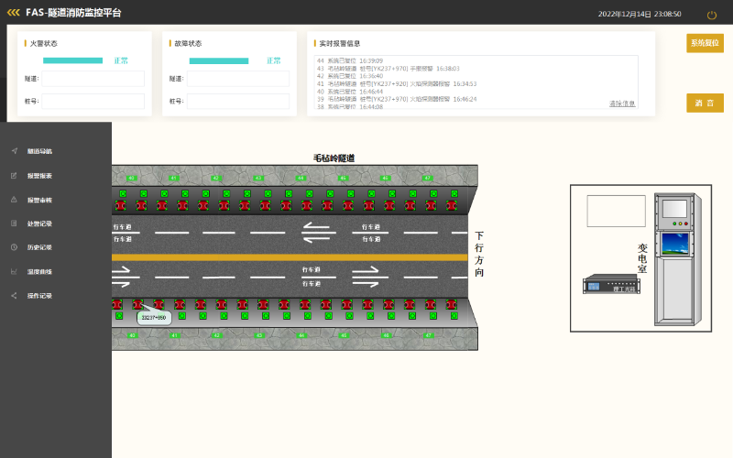This screenshot has width=733, height=458.
Task: Click the 历史记录 clock icon
Action: pyautogui.click(x=14, y=247)
